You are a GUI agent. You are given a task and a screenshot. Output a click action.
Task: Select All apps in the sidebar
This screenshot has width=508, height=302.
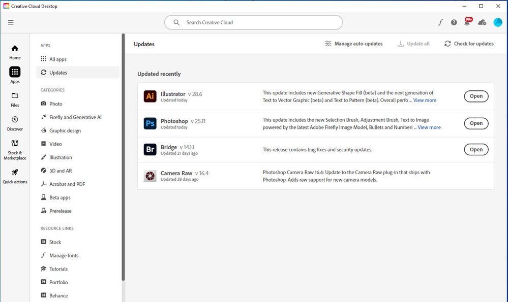point(78,59)
